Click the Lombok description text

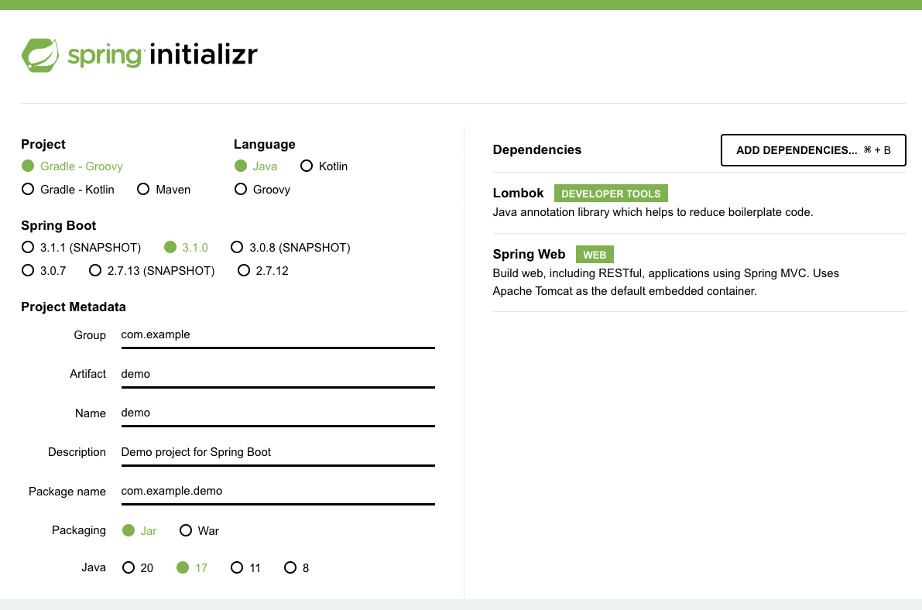click(653, 212)
